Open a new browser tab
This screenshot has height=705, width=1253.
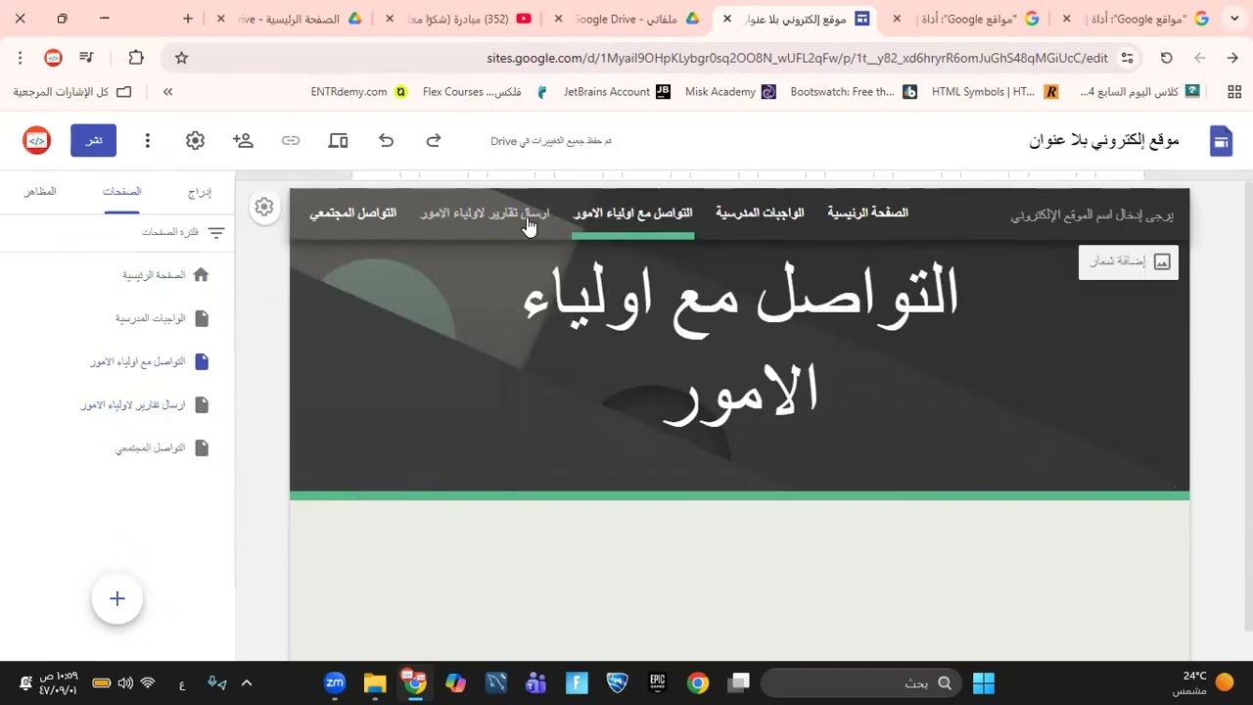click(188, 19)
